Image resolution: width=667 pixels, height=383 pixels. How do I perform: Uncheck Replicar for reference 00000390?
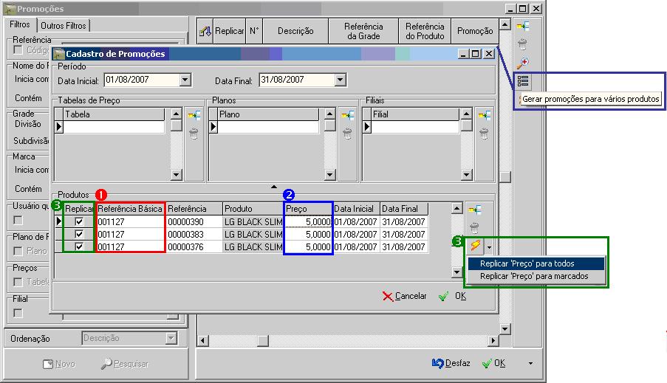coord(78,221)
